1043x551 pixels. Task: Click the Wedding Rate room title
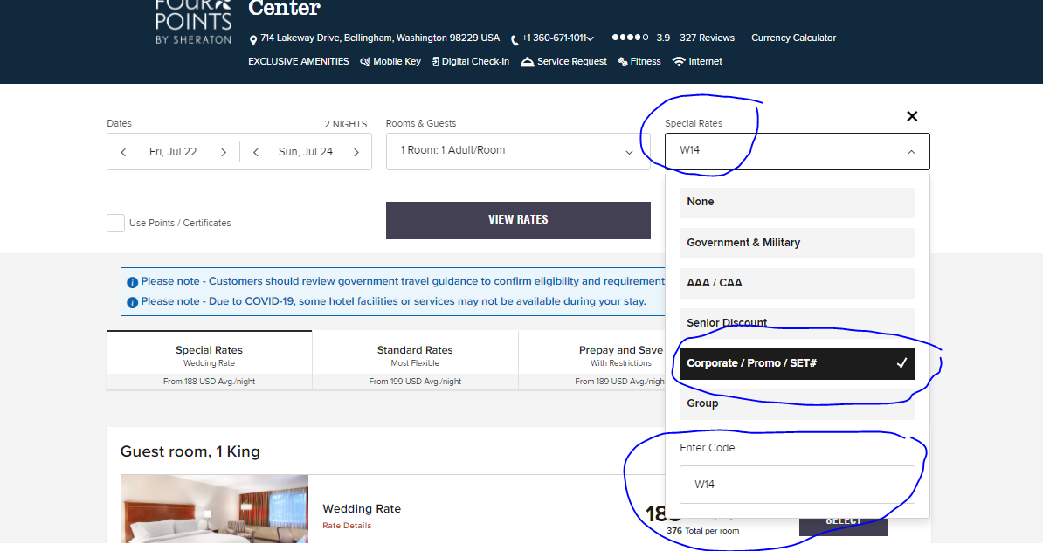tap(362, 508)
